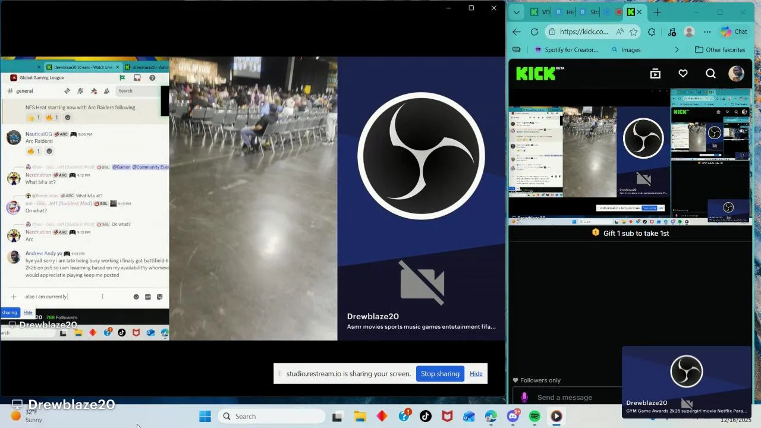
Task: Open Edge extensions puzzle icon
Action: tap(652, 32)
